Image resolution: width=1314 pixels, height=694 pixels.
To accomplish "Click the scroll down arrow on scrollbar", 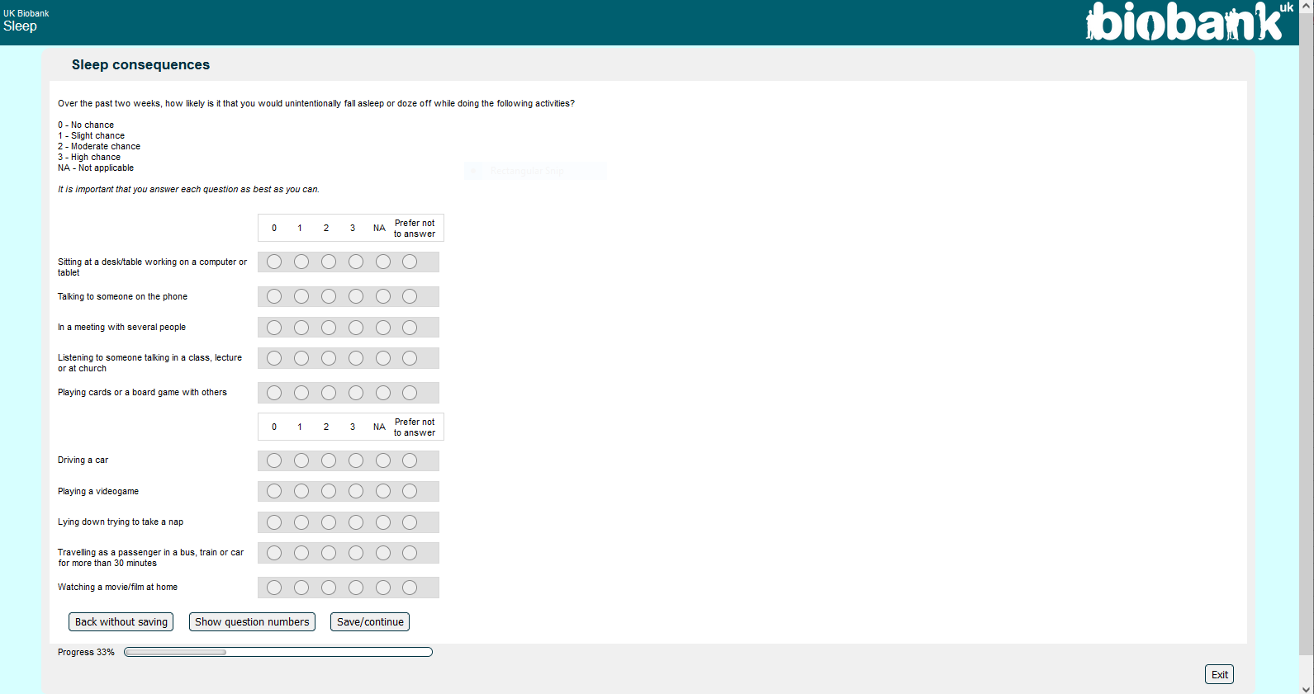I will 1306,688.
